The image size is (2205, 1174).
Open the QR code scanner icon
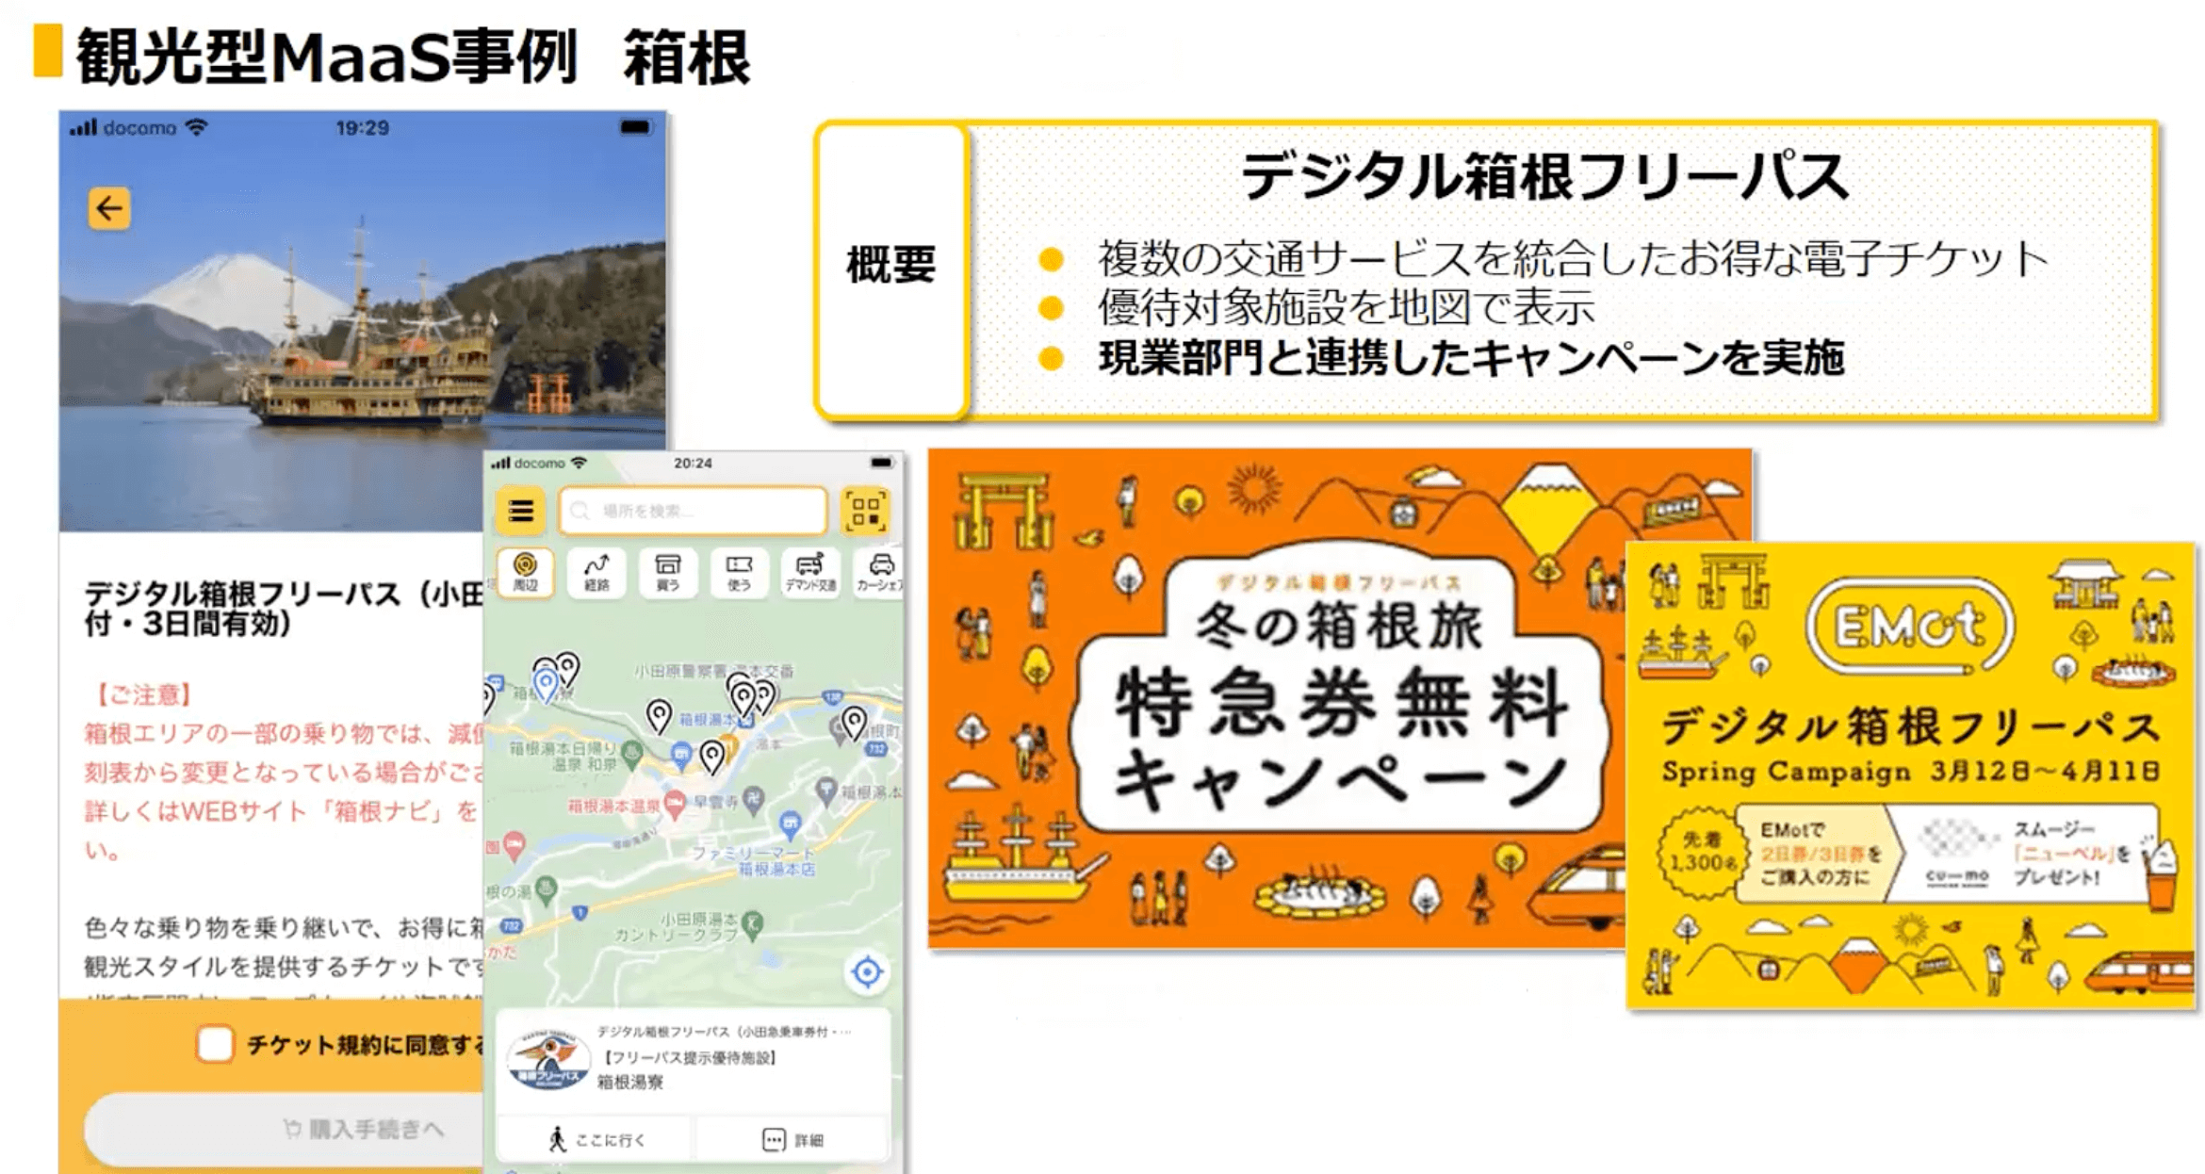click(865, 511)
